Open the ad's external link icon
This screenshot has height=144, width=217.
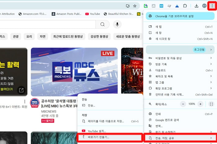[21, 90]
